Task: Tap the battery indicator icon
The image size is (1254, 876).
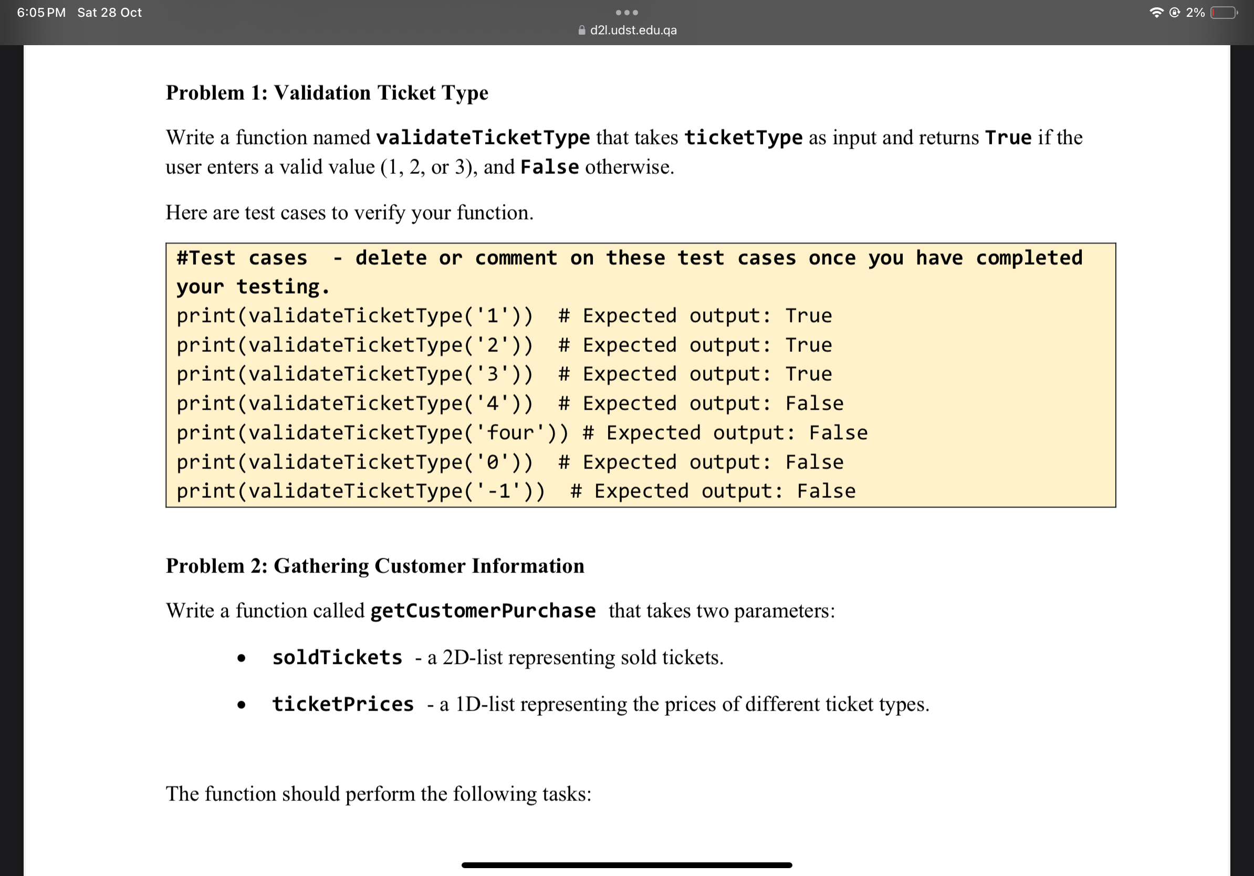Action: coord(1224,12)
